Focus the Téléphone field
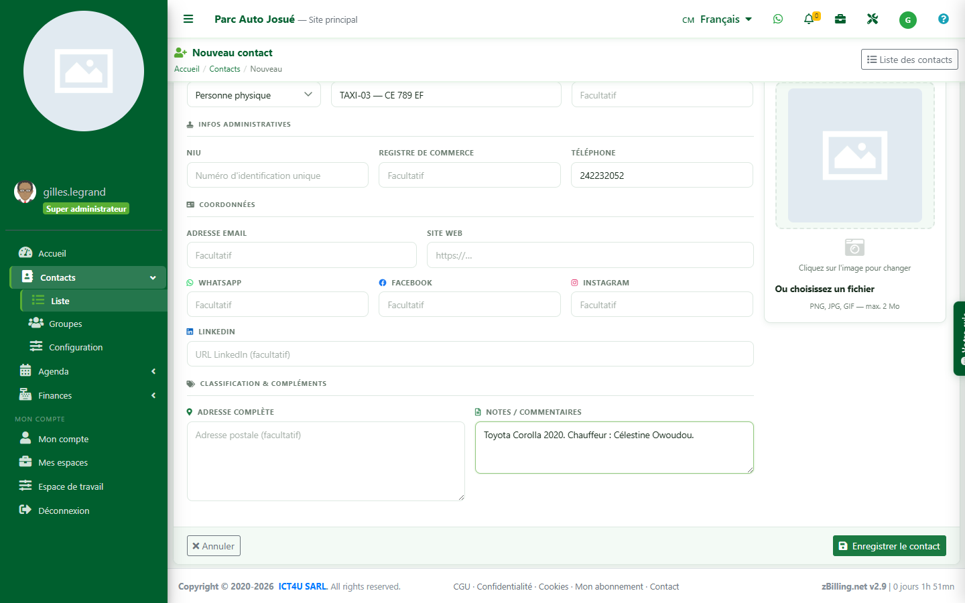 tap(662, 176)
